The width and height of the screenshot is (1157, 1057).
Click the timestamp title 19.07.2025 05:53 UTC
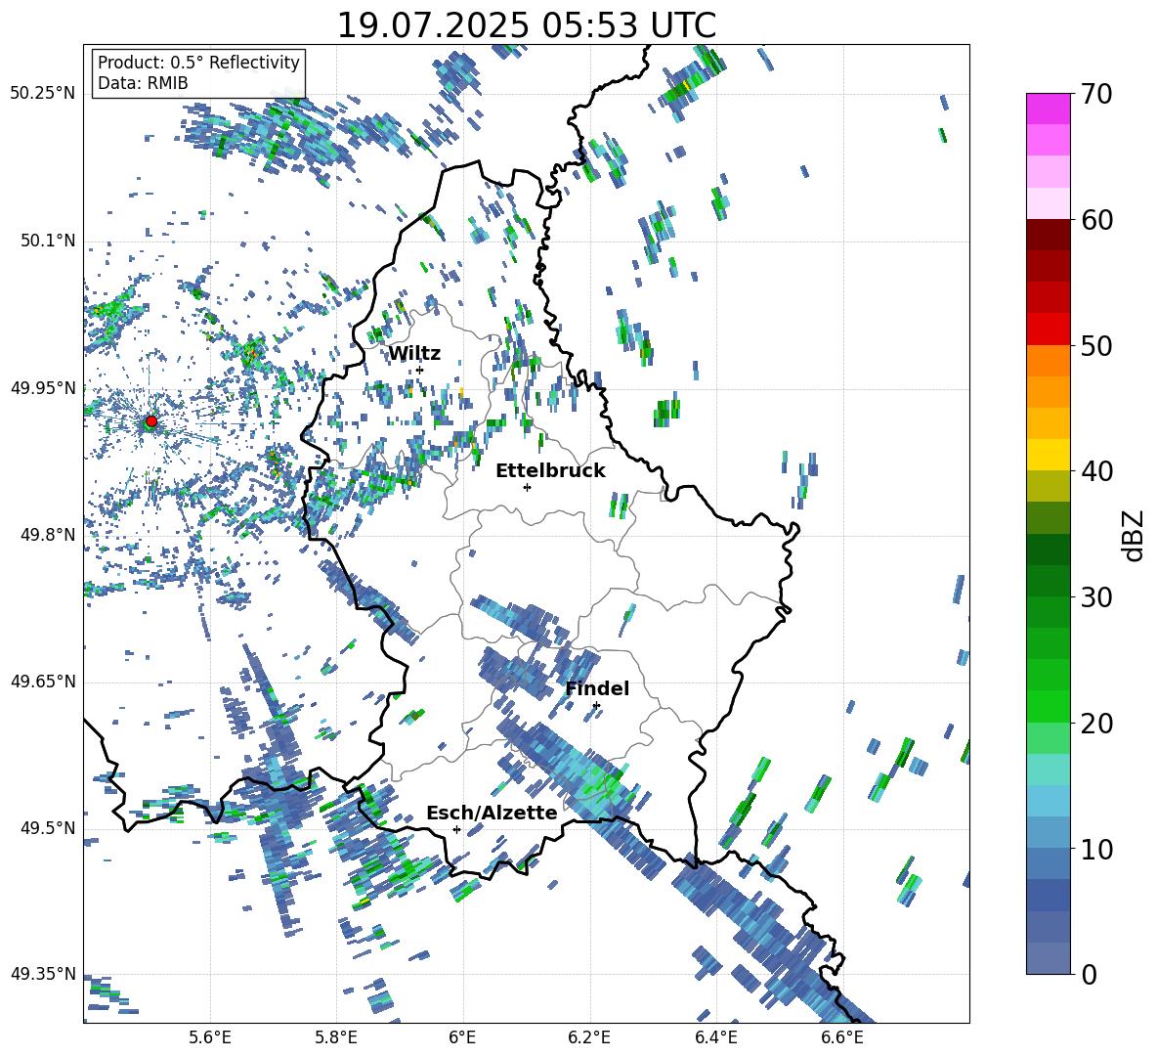pyautogui.click(x=526, y=25)
